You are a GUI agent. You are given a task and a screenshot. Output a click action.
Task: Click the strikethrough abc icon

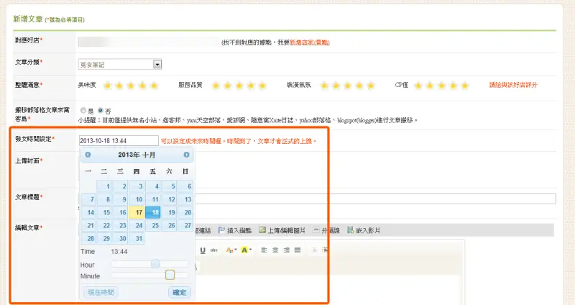click(213, 250)
